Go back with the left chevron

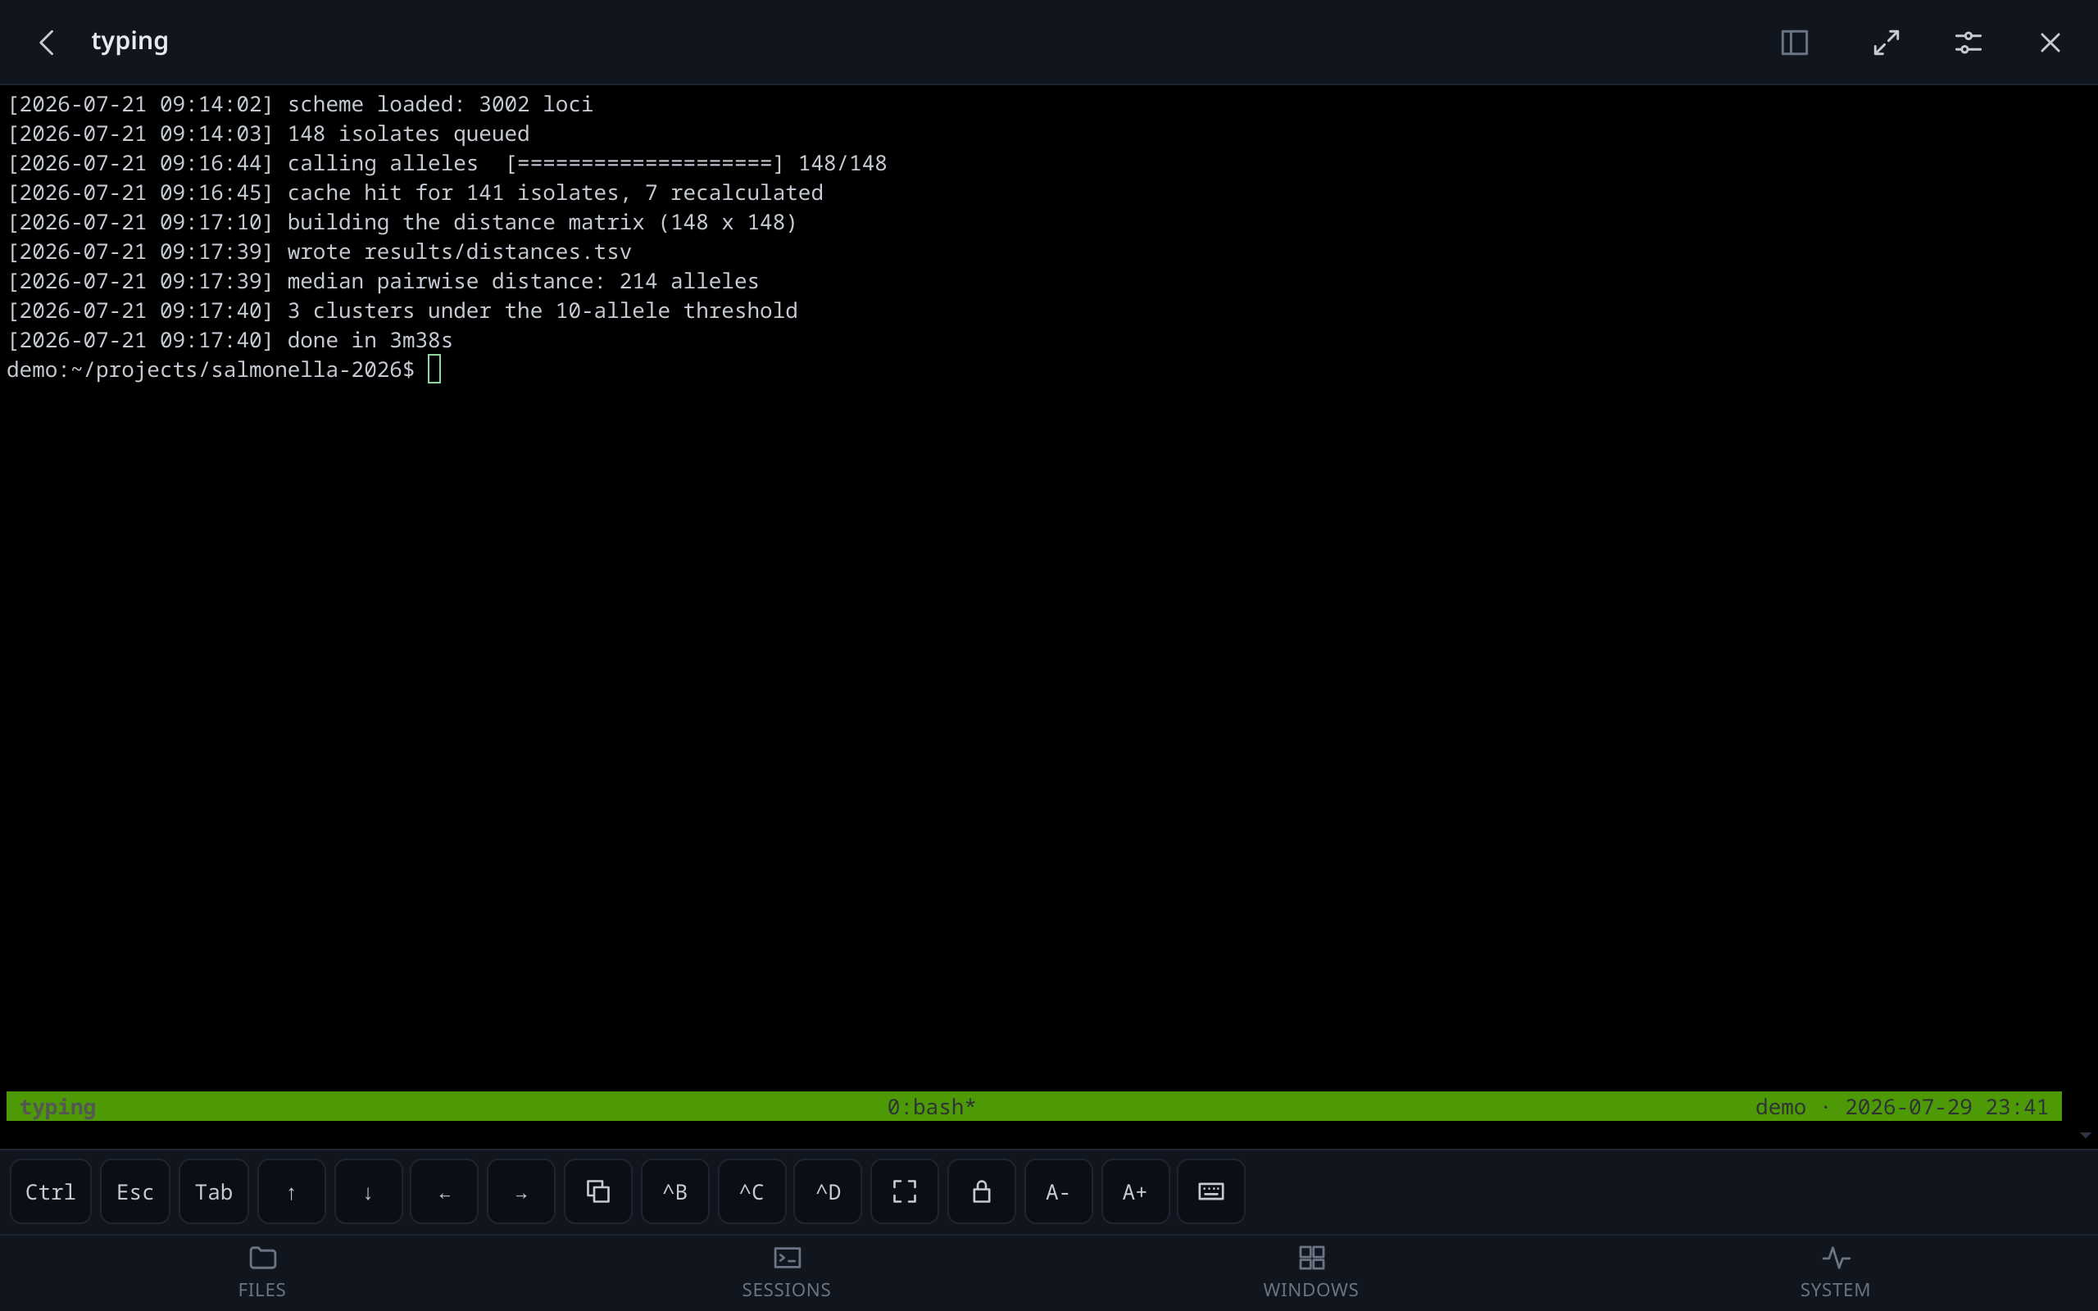47,43
